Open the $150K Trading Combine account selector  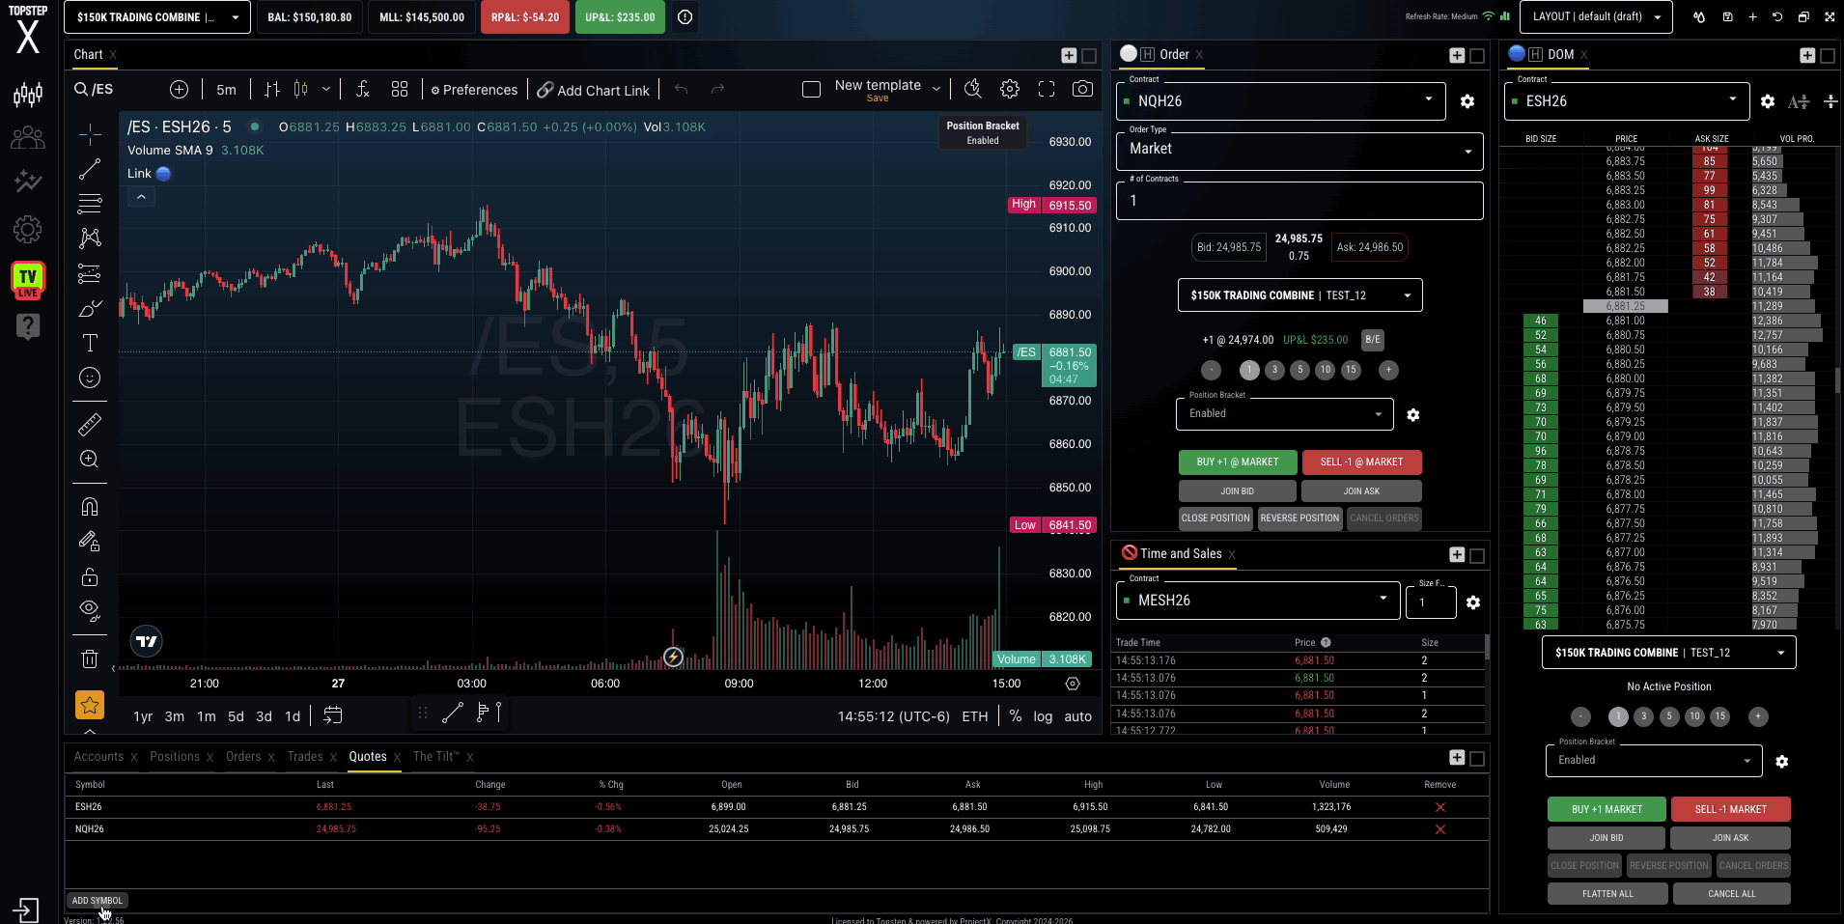pos(156,17)
